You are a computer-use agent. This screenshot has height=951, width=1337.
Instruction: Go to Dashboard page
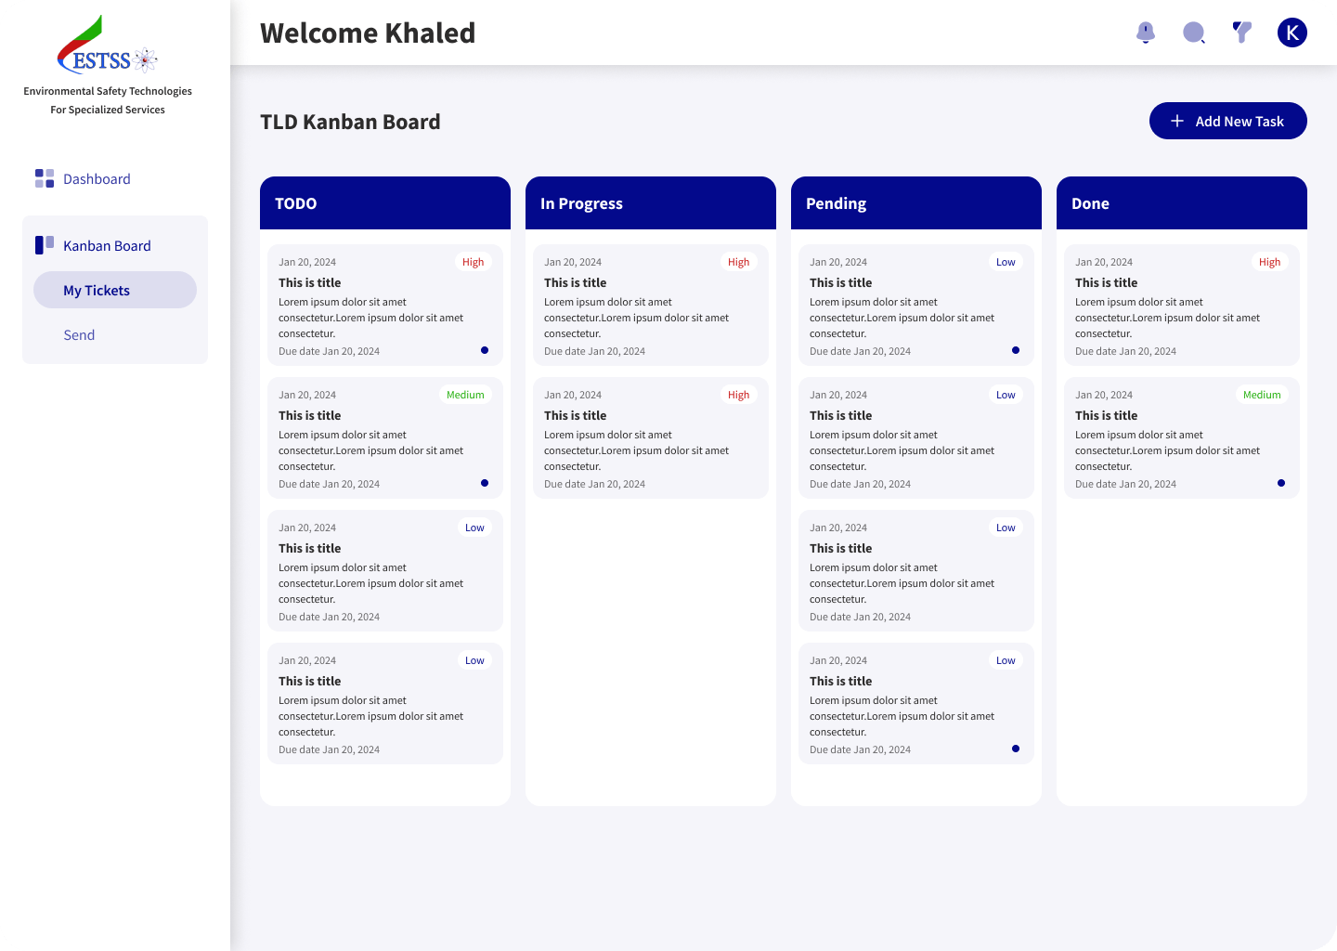click(97, 178)
